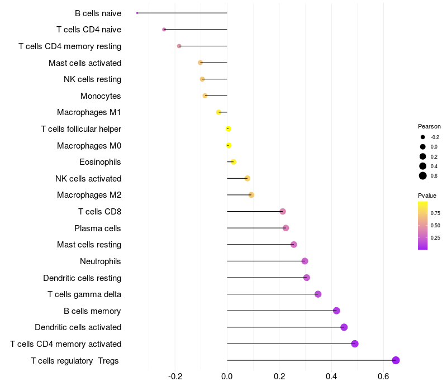Click the Pearson legend title

coord(429,126)
